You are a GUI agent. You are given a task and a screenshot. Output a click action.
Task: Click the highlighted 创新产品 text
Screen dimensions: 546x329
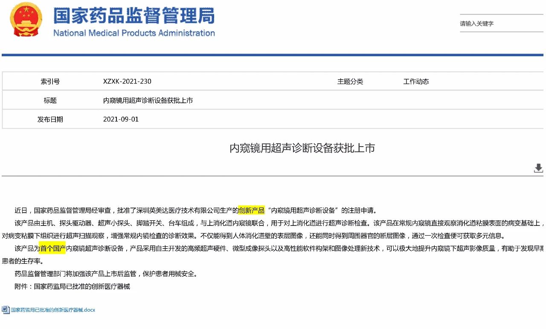pyautogui.click(x=251, y=210)
